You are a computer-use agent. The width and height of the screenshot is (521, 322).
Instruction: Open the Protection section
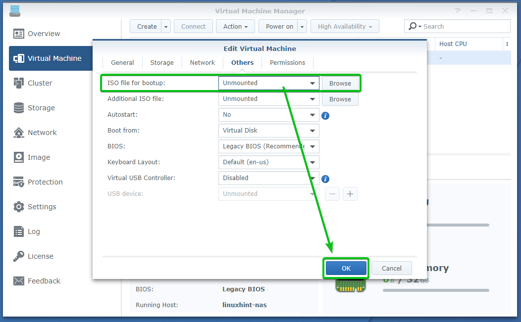pyautogui.click(x=51, y=182)
